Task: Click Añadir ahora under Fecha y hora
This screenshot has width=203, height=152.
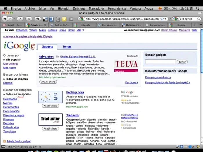Action: (x=50, y=106)
